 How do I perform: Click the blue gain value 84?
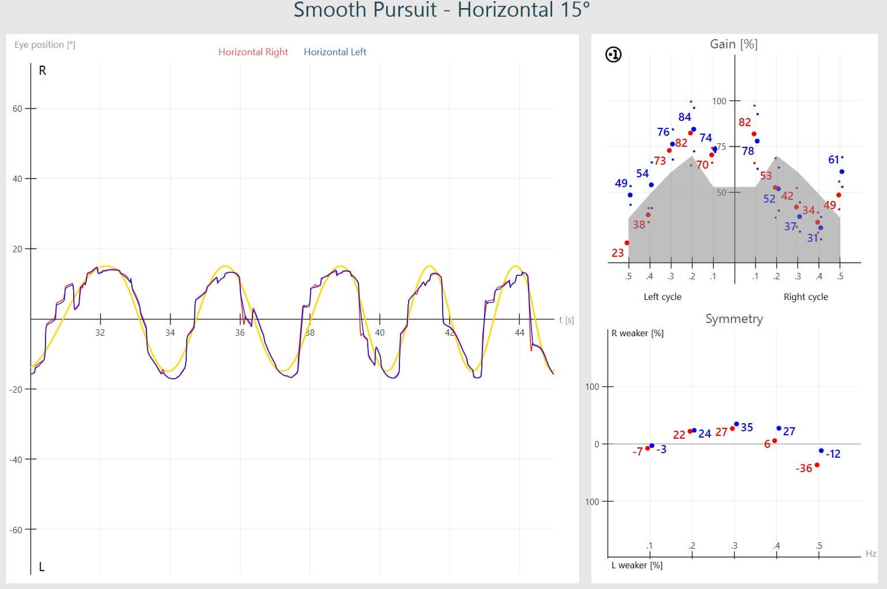coord(685,117)
